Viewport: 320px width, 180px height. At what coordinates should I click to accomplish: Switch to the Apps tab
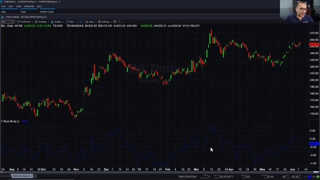pos(3,12)
